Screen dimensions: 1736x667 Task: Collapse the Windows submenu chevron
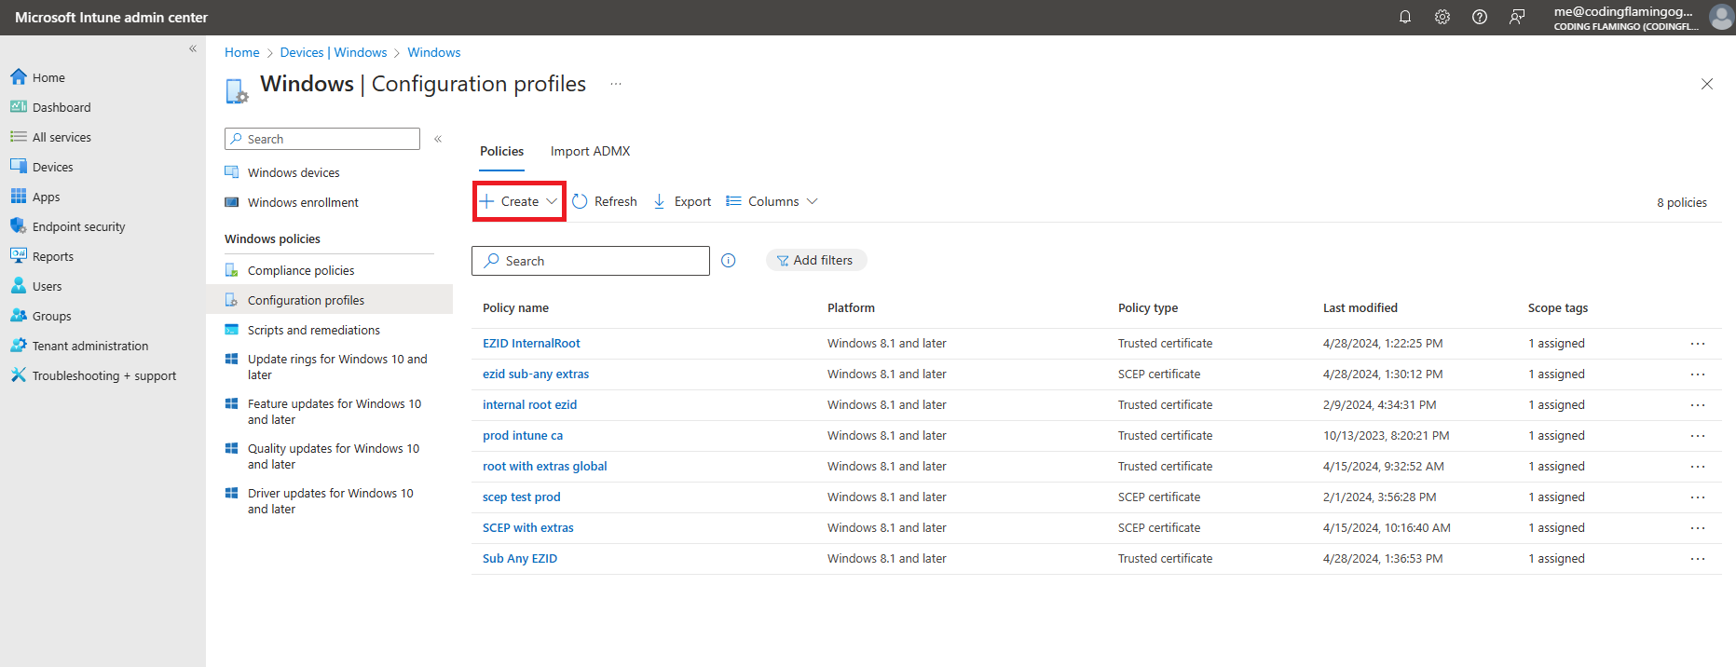(x=438, y=139)
